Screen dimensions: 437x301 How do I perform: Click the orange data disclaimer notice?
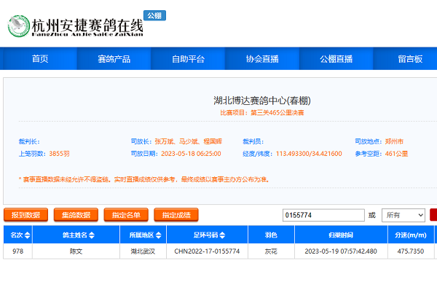144,179
